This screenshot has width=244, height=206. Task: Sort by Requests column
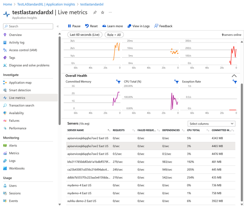pos(134,130)
